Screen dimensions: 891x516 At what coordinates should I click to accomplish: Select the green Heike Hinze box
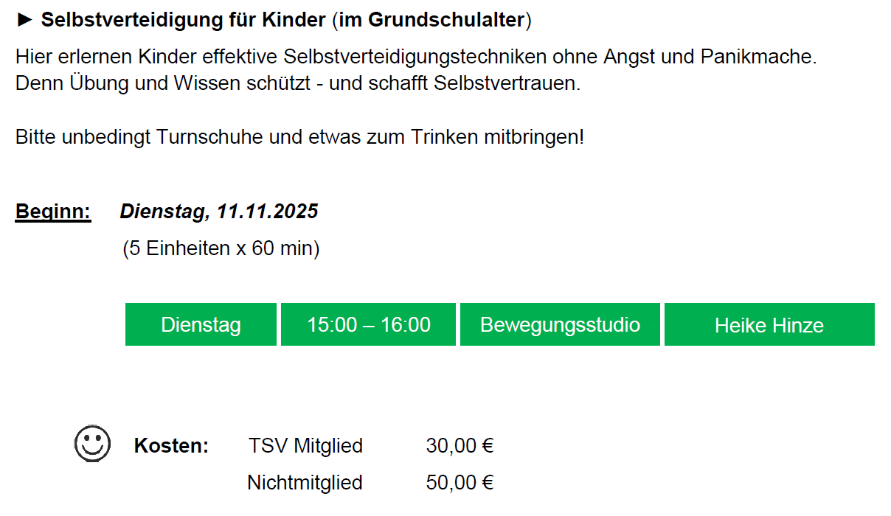(769, 324)
